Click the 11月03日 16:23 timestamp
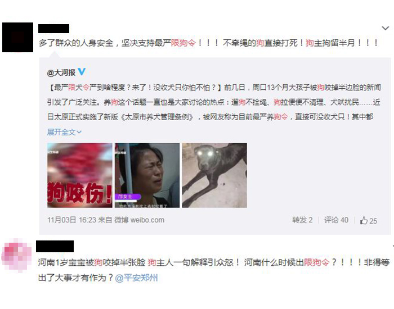Screen dimensions: 394x309 click(72, 220)
